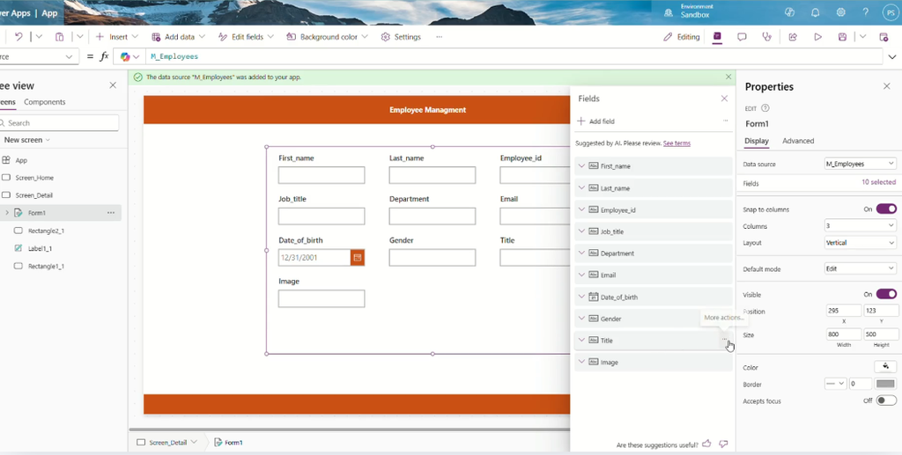Open the Background color menu
This screenshot has height=455, width=902.
coord(327,37)
